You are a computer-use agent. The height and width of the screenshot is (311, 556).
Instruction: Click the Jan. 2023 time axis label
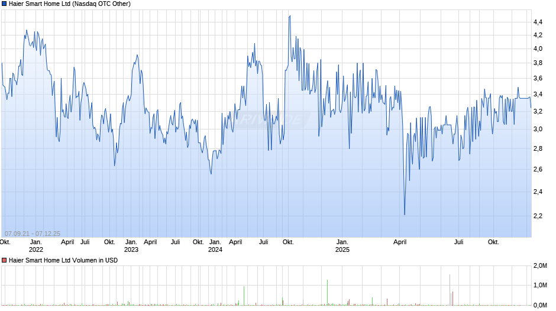[131, 246]
